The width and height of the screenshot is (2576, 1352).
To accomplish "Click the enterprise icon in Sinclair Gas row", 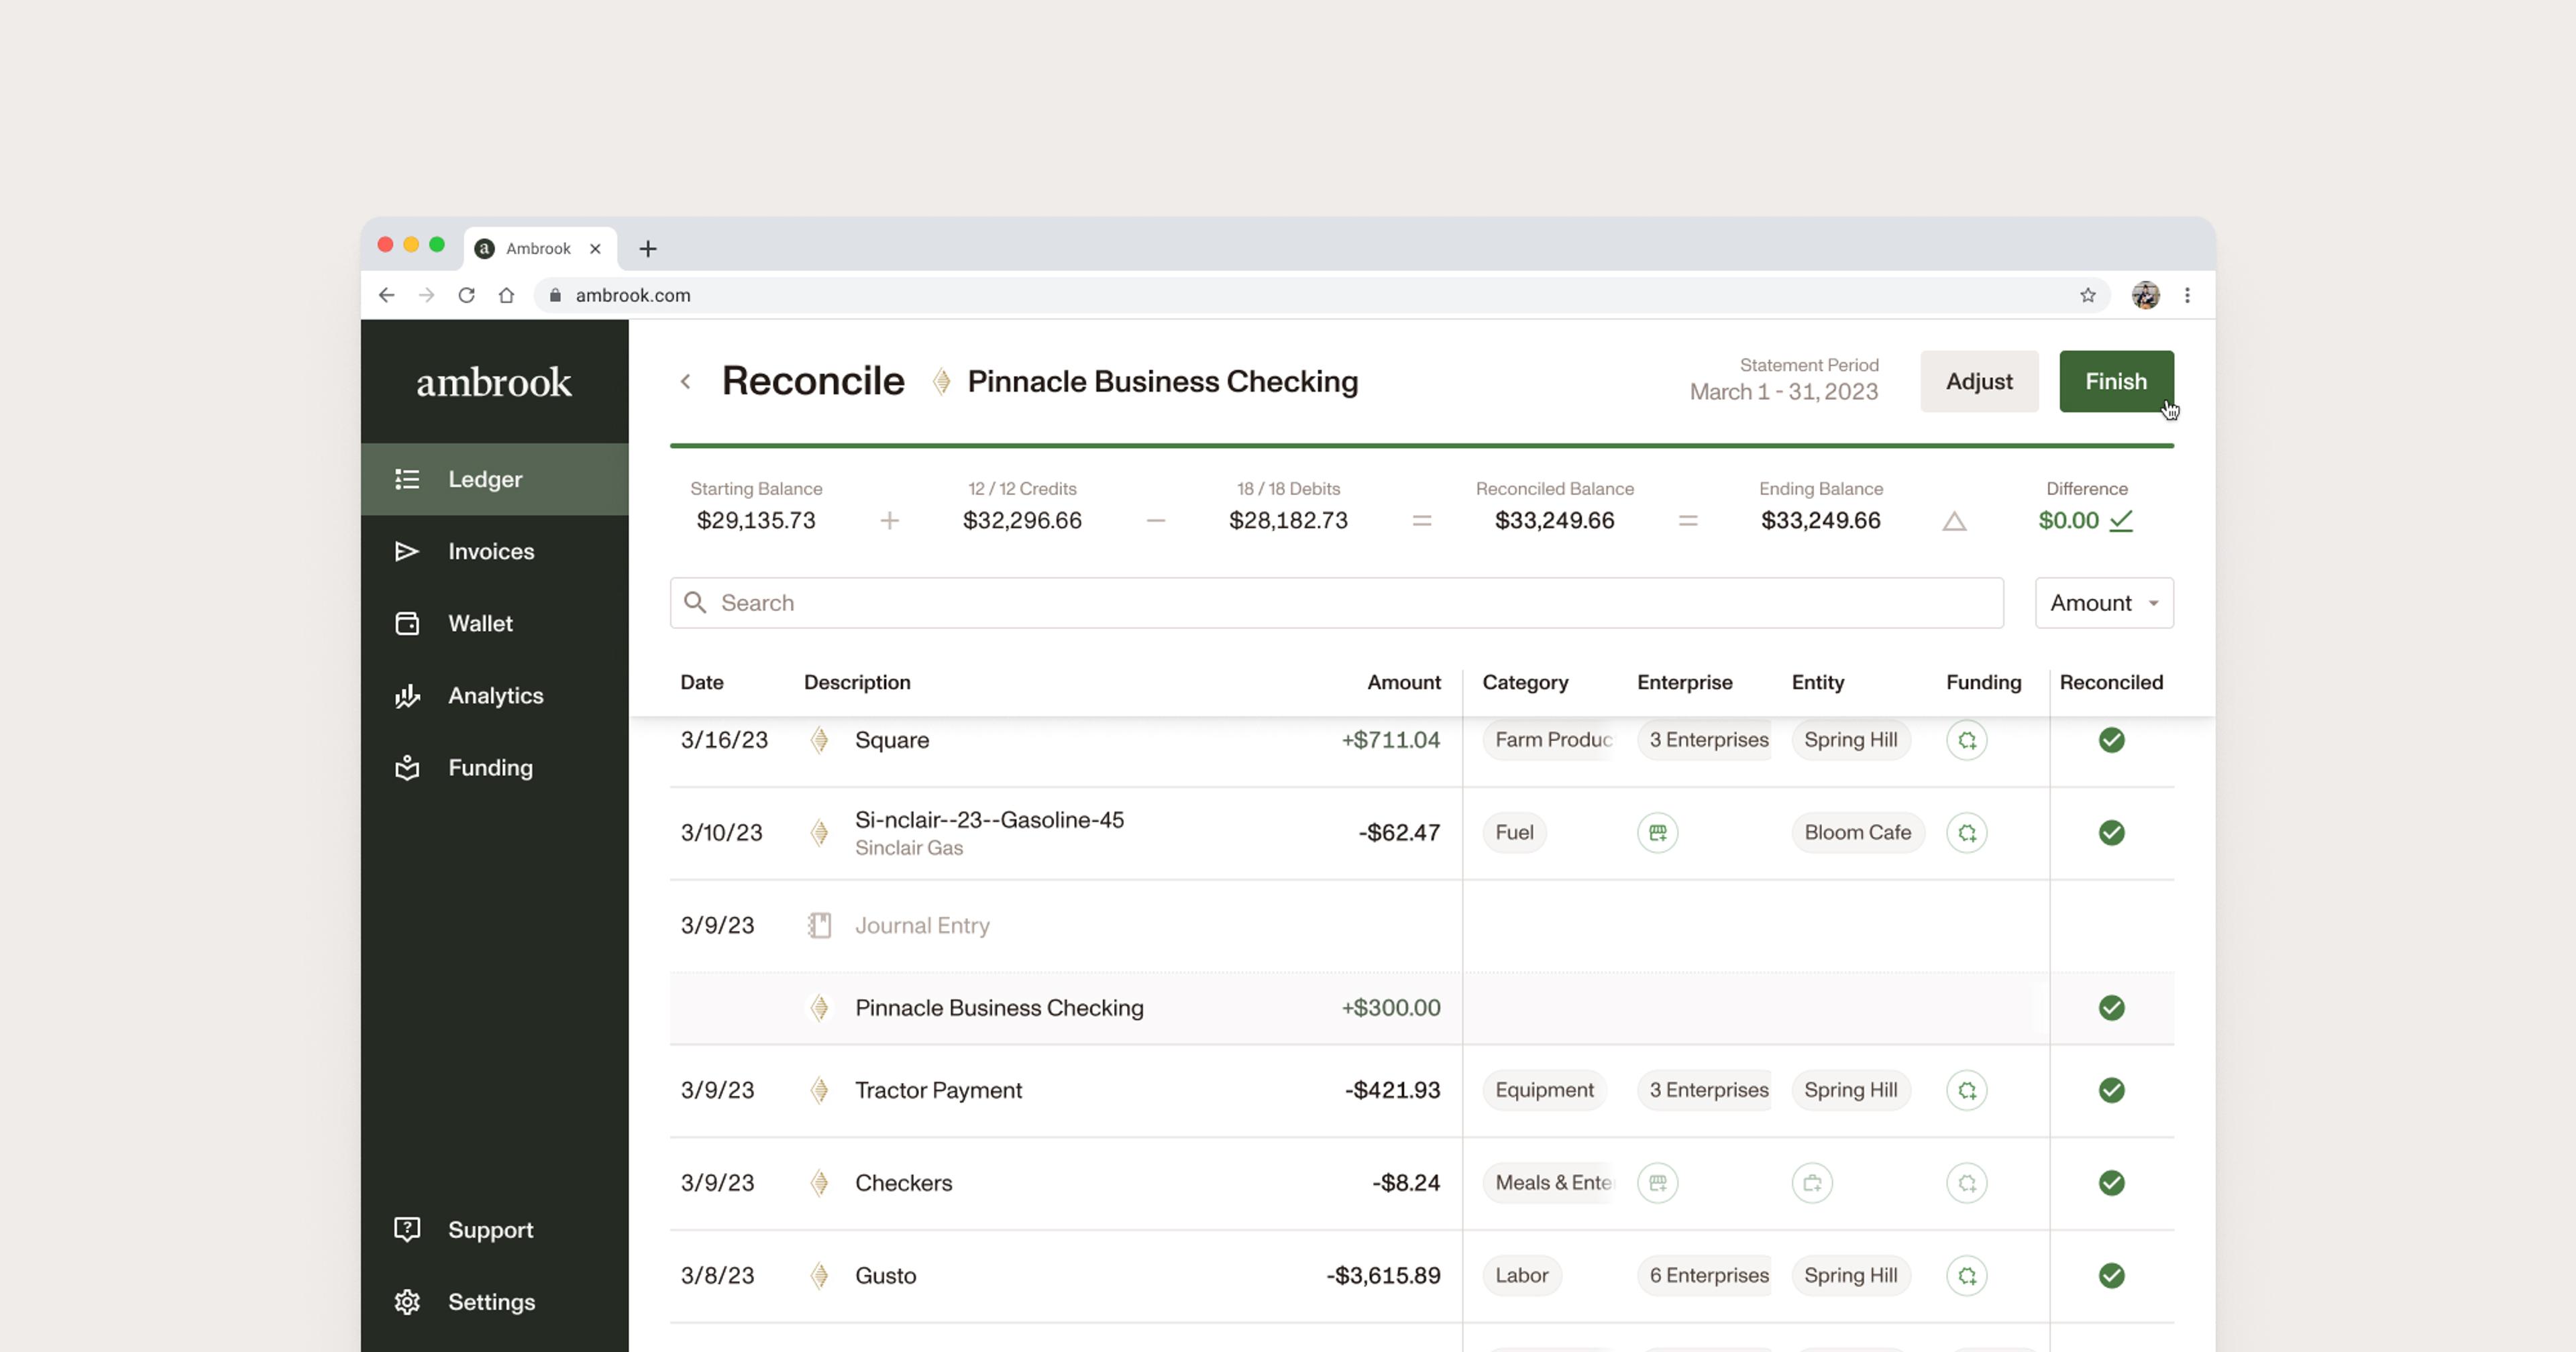I will coord(1657,832).
